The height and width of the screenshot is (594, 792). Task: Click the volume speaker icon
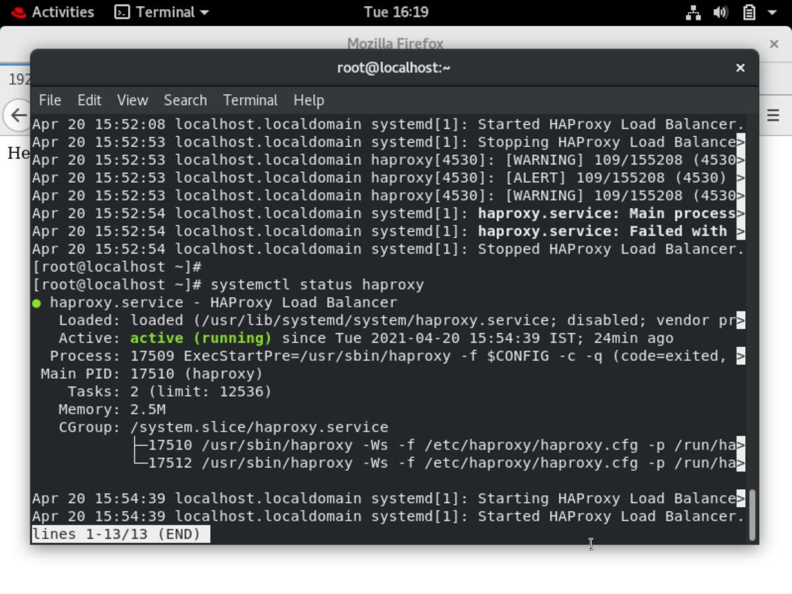(x=721, y=12)
